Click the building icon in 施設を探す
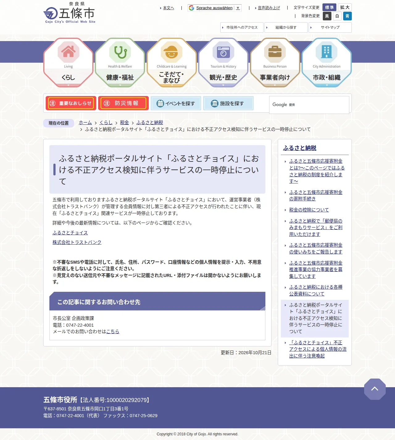This screenshot has width=395, height=440. click(x=215, y=103)
